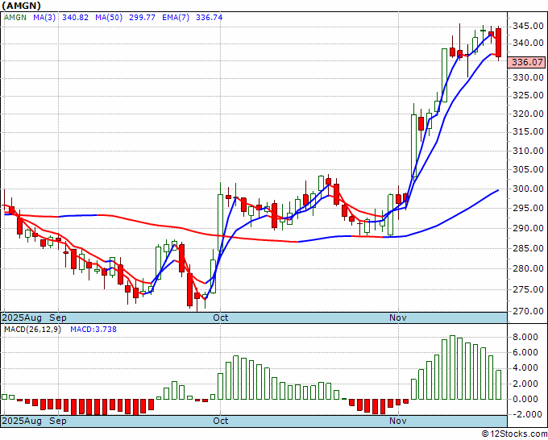Click Sep on the MACD time axis
This screenshot has height=440, width=548.
58,421
